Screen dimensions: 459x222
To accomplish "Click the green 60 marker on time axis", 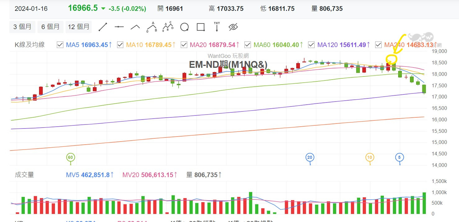I will pos(70,157).
